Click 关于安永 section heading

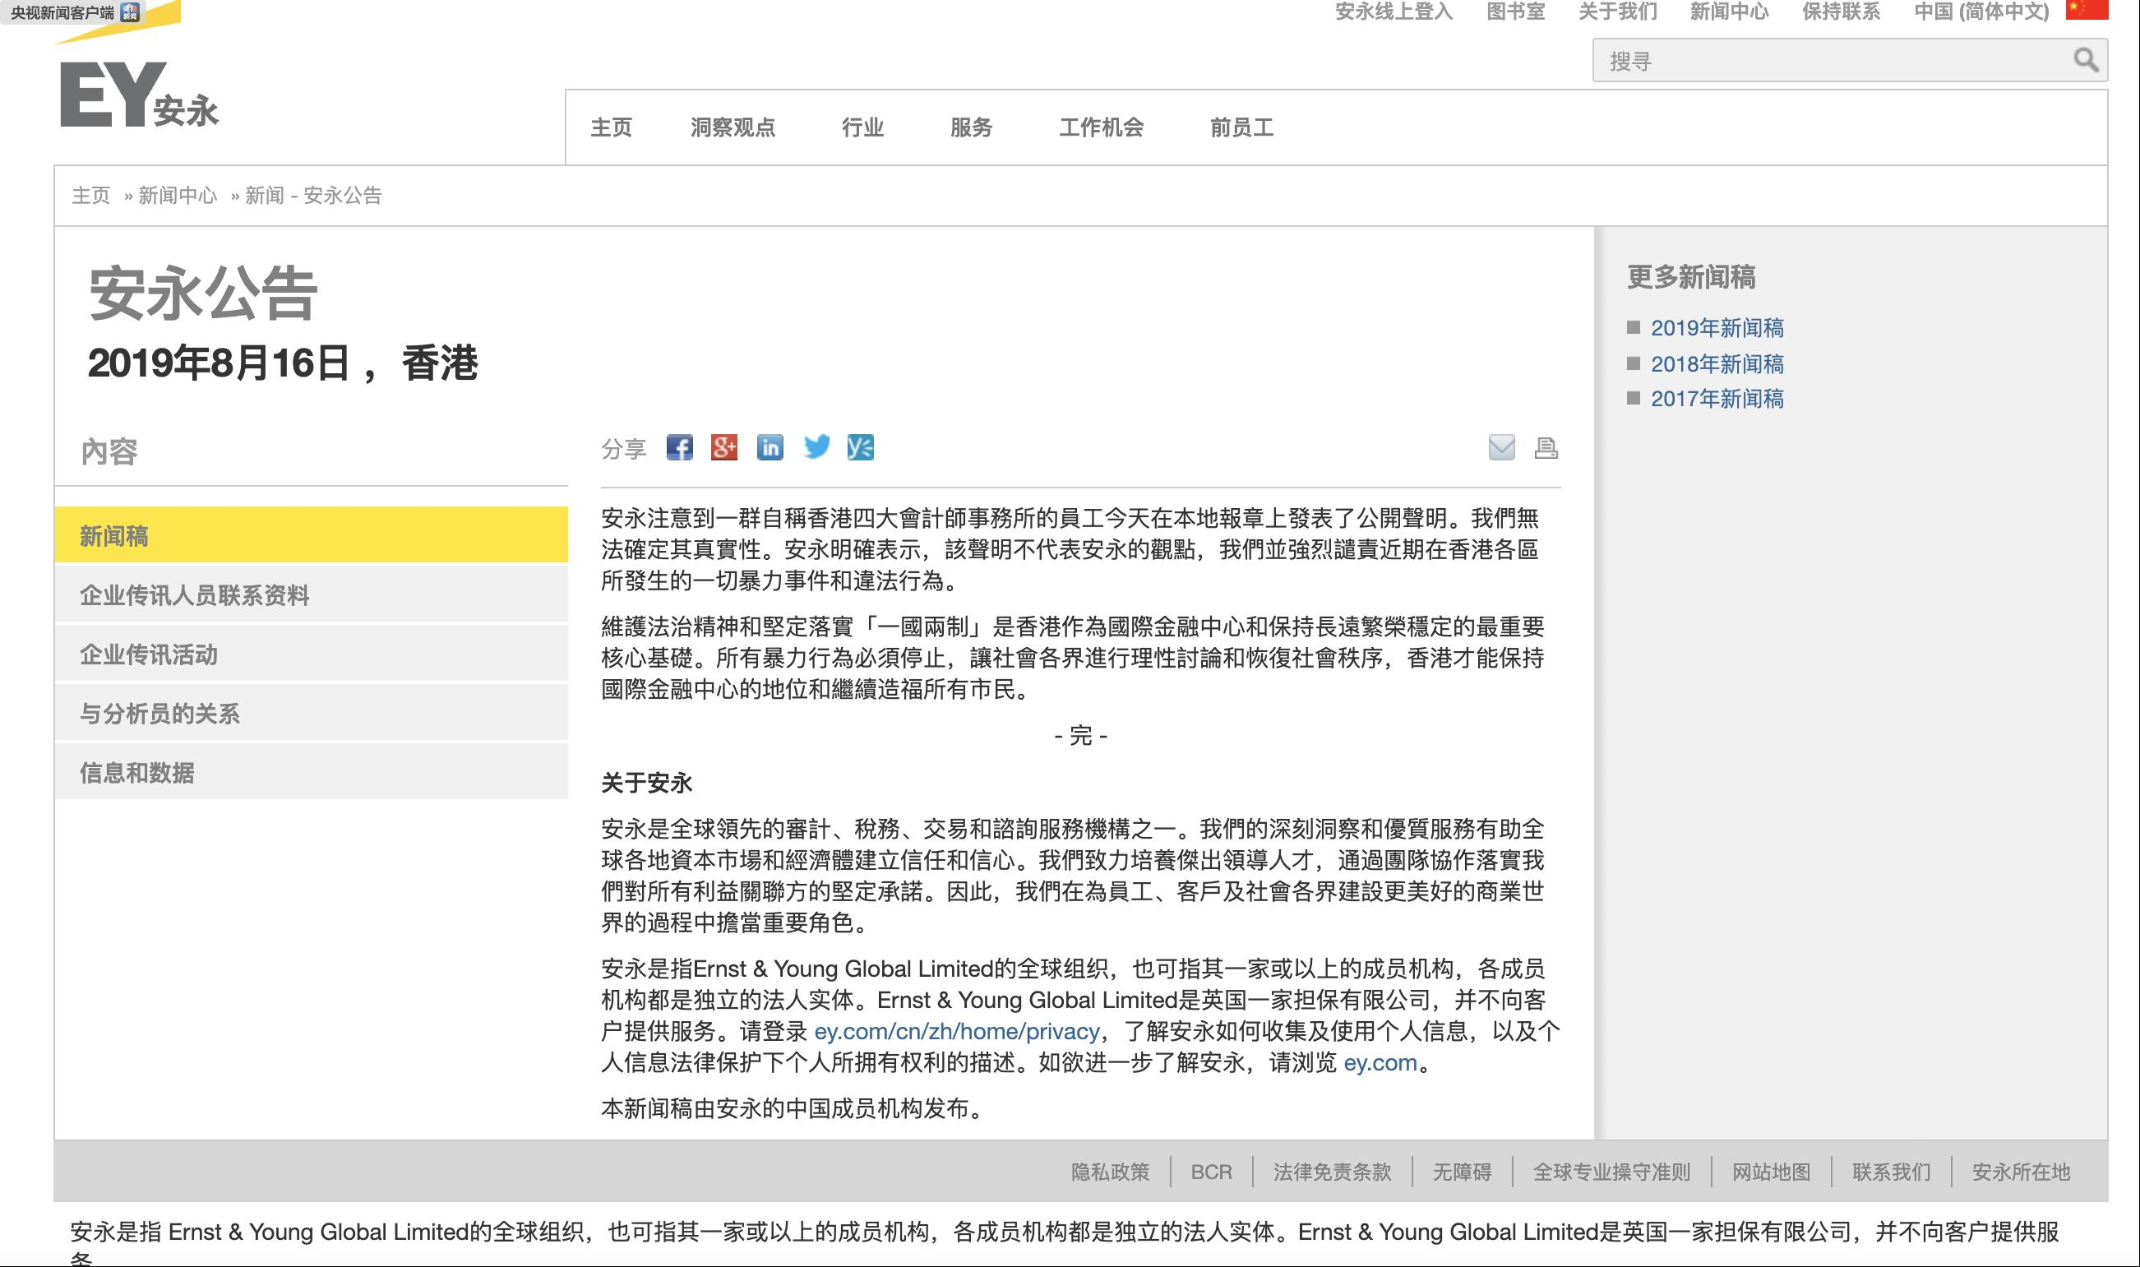point(646,783)
